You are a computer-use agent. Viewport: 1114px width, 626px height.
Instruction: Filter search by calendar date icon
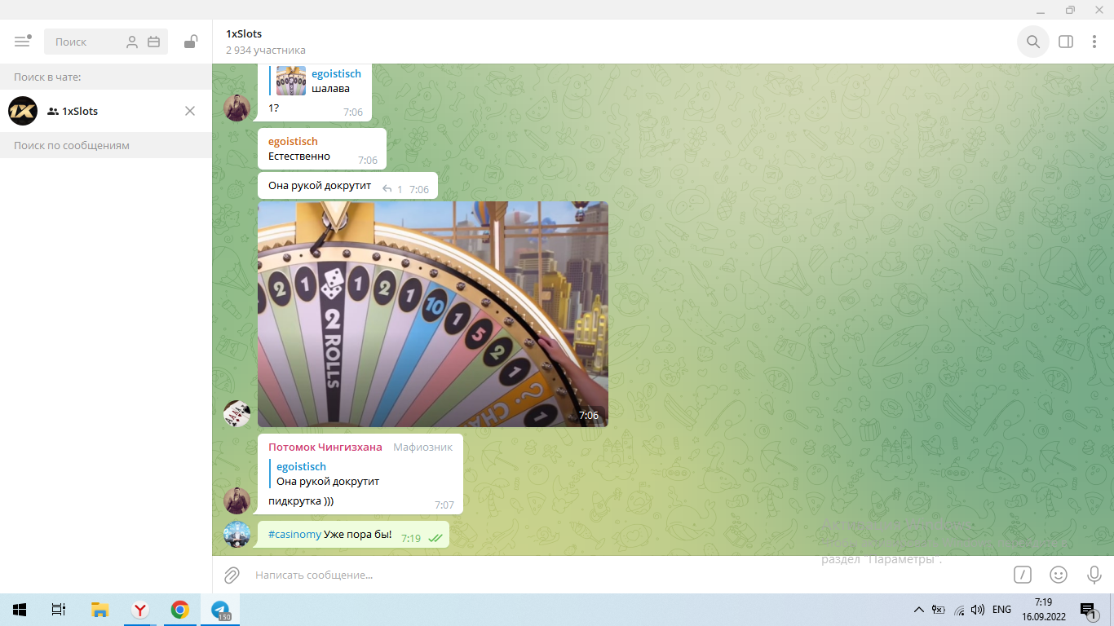(x=153, y=42)
